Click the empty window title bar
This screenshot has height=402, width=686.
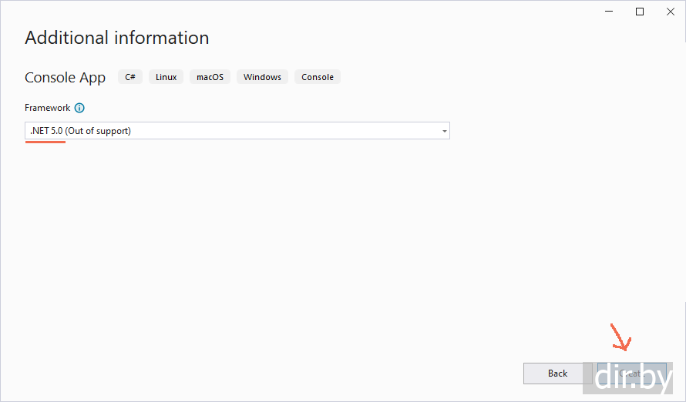click(x=308, y=12)
